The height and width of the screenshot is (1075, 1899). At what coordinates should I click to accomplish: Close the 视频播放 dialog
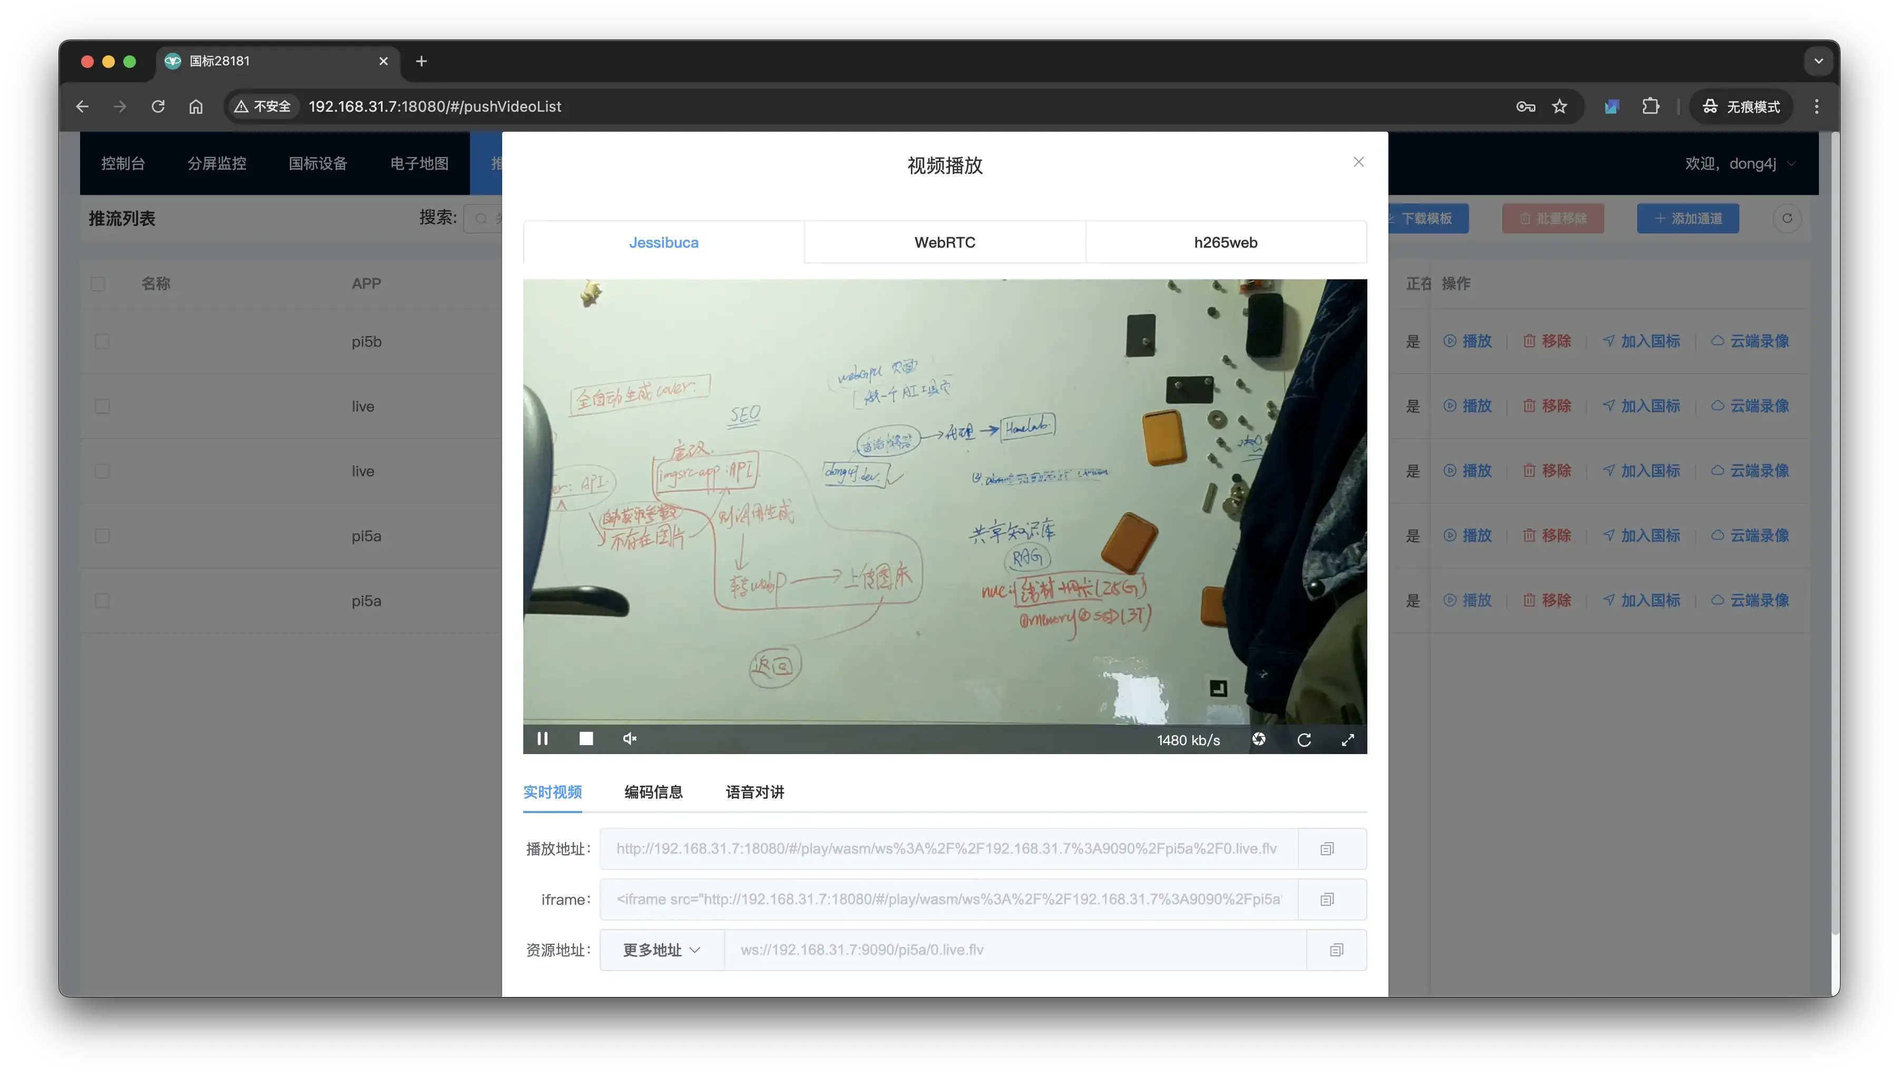(1359, 162)
